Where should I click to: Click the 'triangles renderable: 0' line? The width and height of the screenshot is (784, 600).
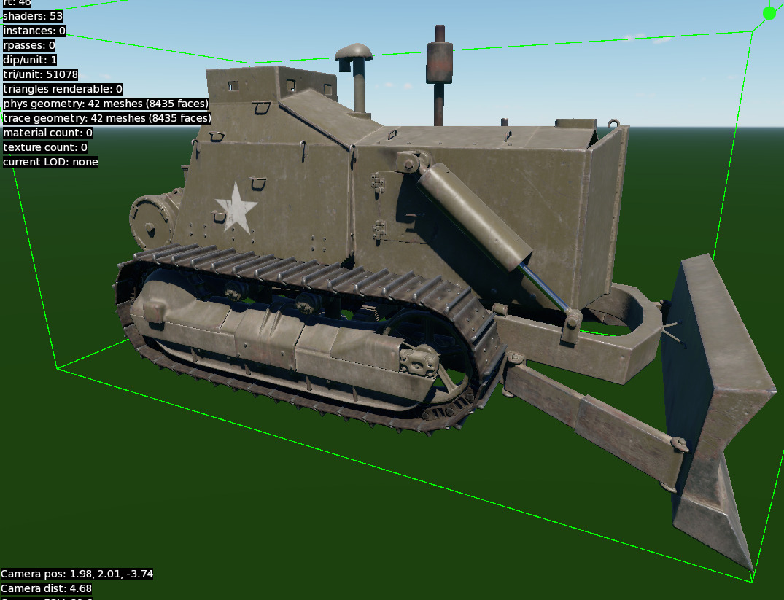tap(63, 89)
